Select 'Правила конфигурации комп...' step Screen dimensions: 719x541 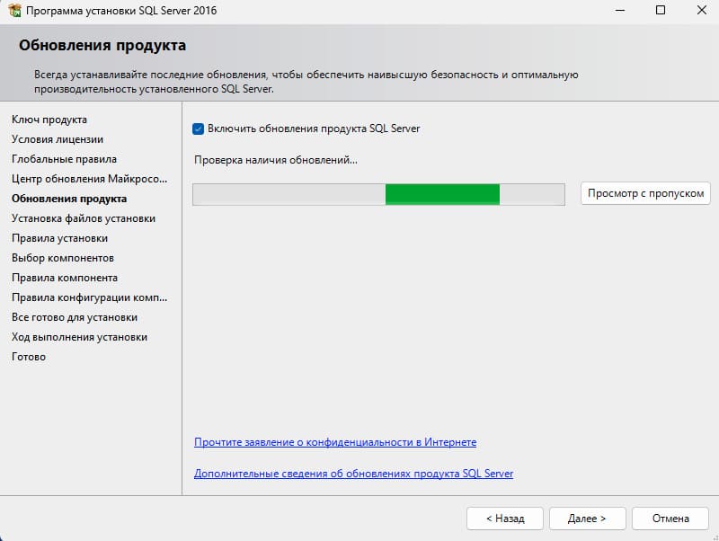point(89,297)
